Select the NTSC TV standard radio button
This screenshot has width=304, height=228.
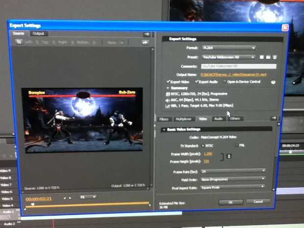point(203,146)
